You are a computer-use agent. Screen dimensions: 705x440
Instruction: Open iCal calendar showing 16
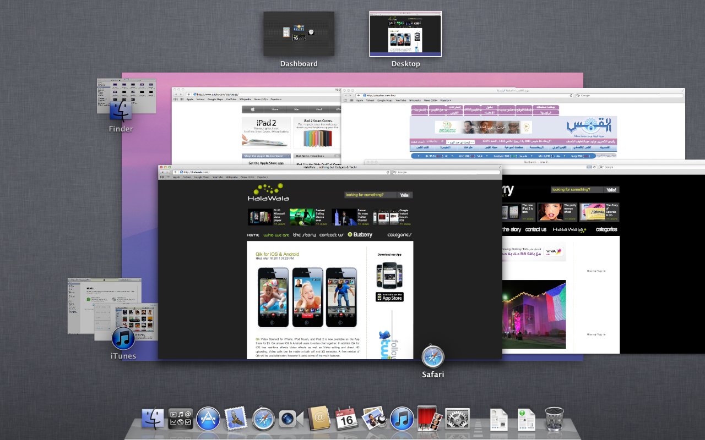click(x=346, y=419)
